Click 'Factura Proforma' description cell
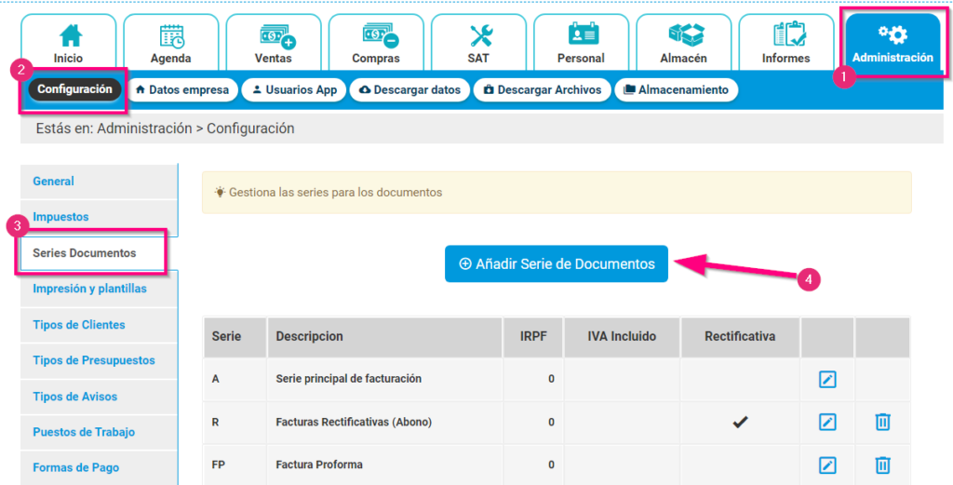Screen dimensions: 953x485 [384, 465]
